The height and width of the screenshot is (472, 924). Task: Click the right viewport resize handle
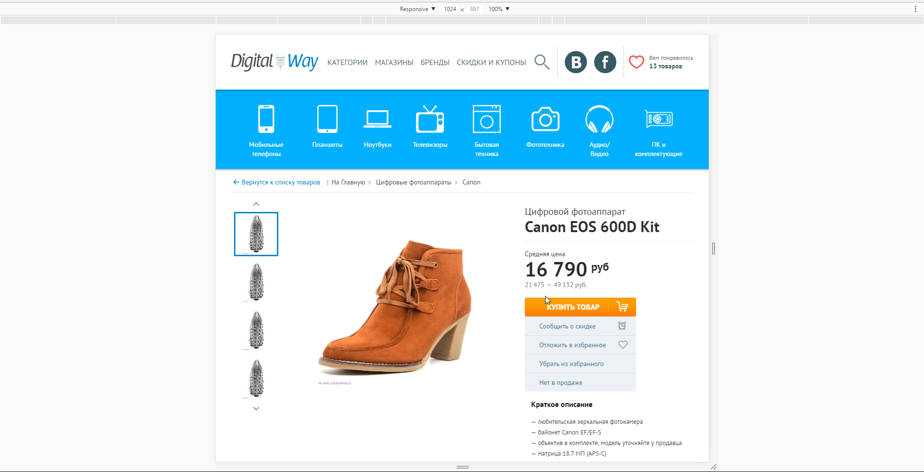point(714,249)
